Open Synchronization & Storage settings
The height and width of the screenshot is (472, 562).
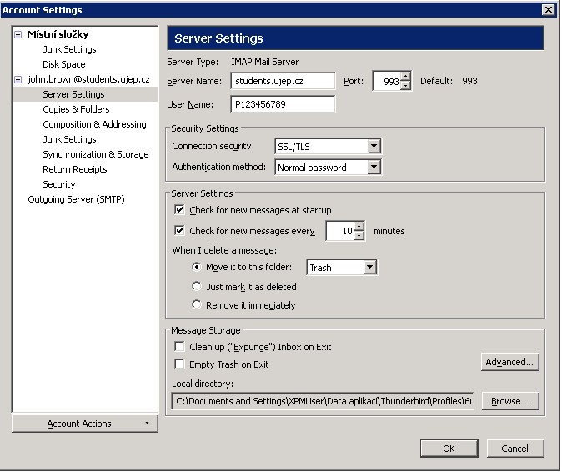pos(95,154)
